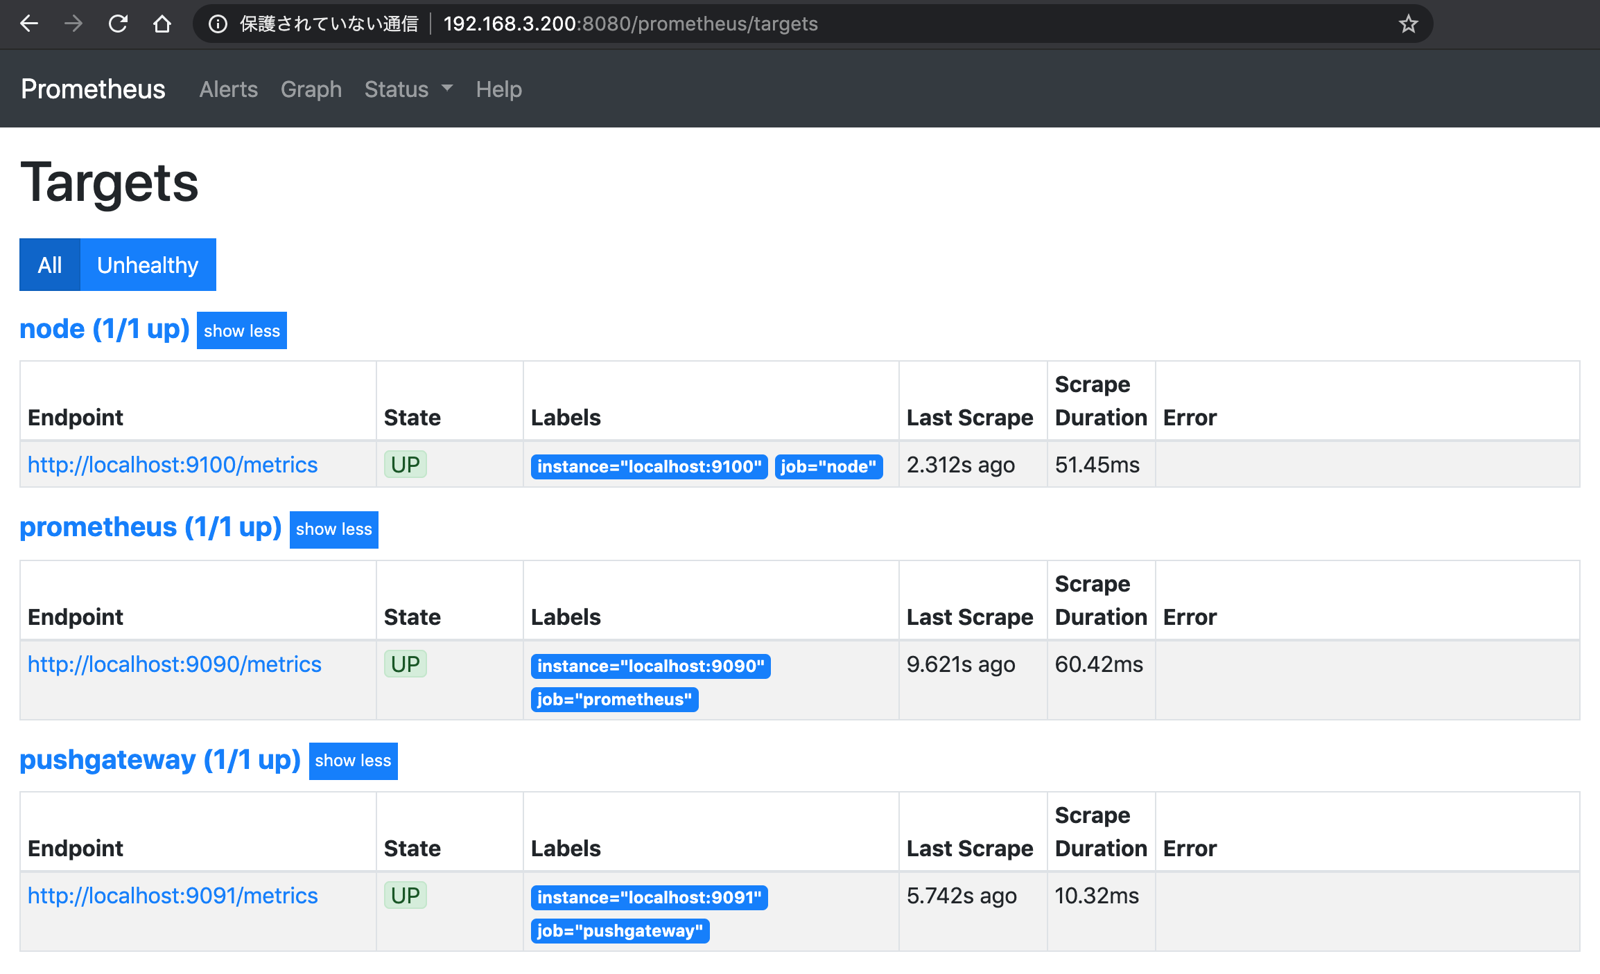The height and width of the screenshot is (974, 1600).
Task: Open the Help menu item
Action: (x=498, y=89)
